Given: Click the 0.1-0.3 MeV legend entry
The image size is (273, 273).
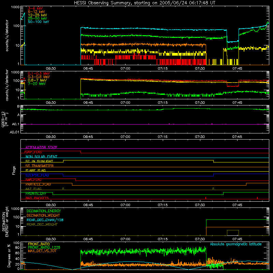Looking at the screenshot, I should click(x=39, y=73).
